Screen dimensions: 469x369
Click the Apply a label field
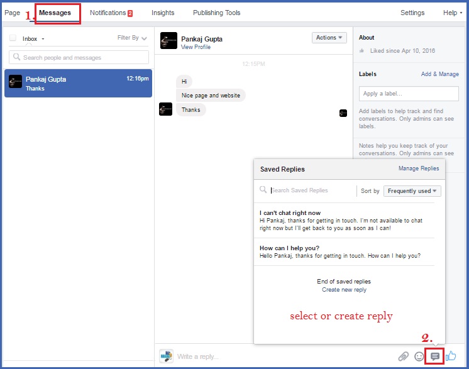click(x=409, y=94)
